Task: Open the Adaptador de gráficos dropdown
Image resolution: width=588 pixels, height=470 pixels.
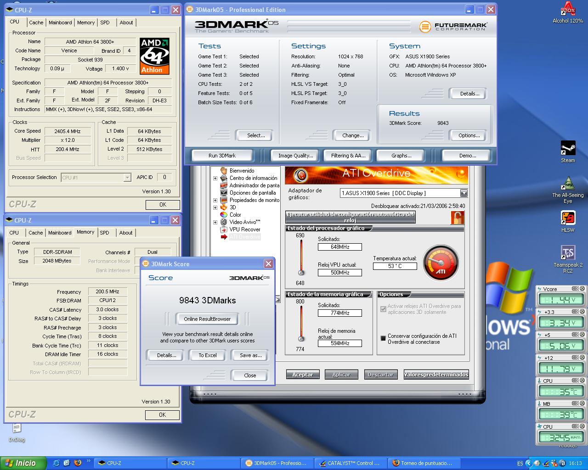Action: pos(464,193)
